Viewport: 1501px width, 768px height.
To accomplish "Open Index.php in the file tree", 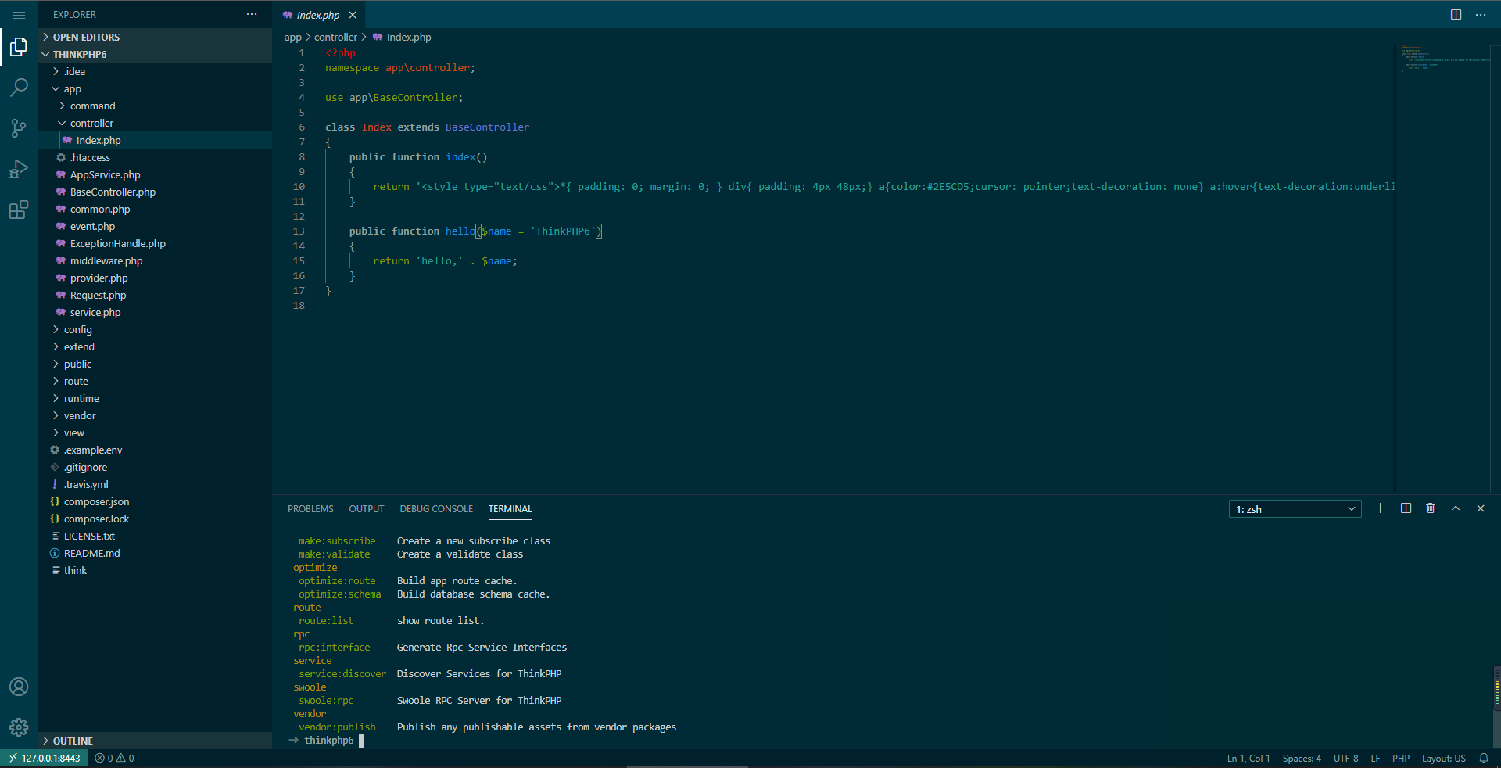I will [x=155, y=140].
